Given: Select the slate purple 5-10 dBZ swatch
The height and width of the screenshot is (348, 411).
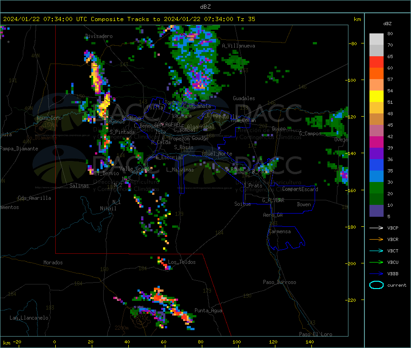Looking at the screenshot, I should 376,211.
